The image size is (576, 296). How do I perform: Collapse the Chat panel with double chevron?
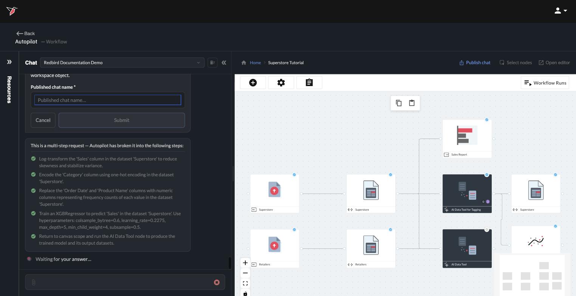(x=224, y=63)
